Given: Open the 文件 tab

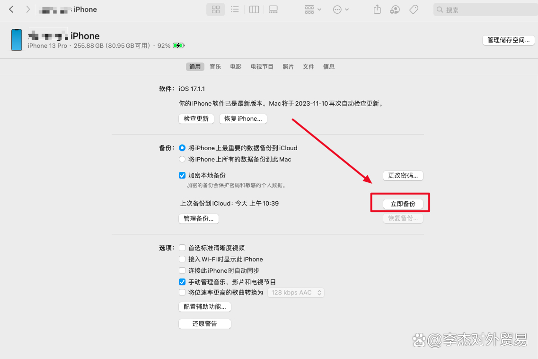Looking at the screenshot, I should [308, 67].
